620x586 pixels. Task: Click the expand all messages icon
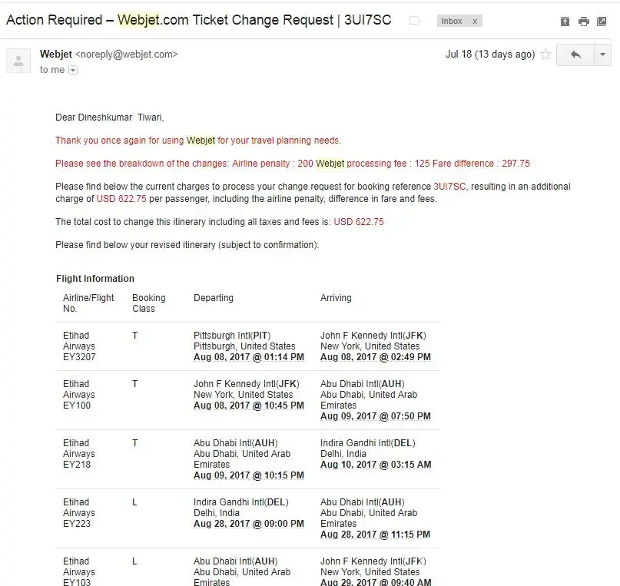(565, 22)
